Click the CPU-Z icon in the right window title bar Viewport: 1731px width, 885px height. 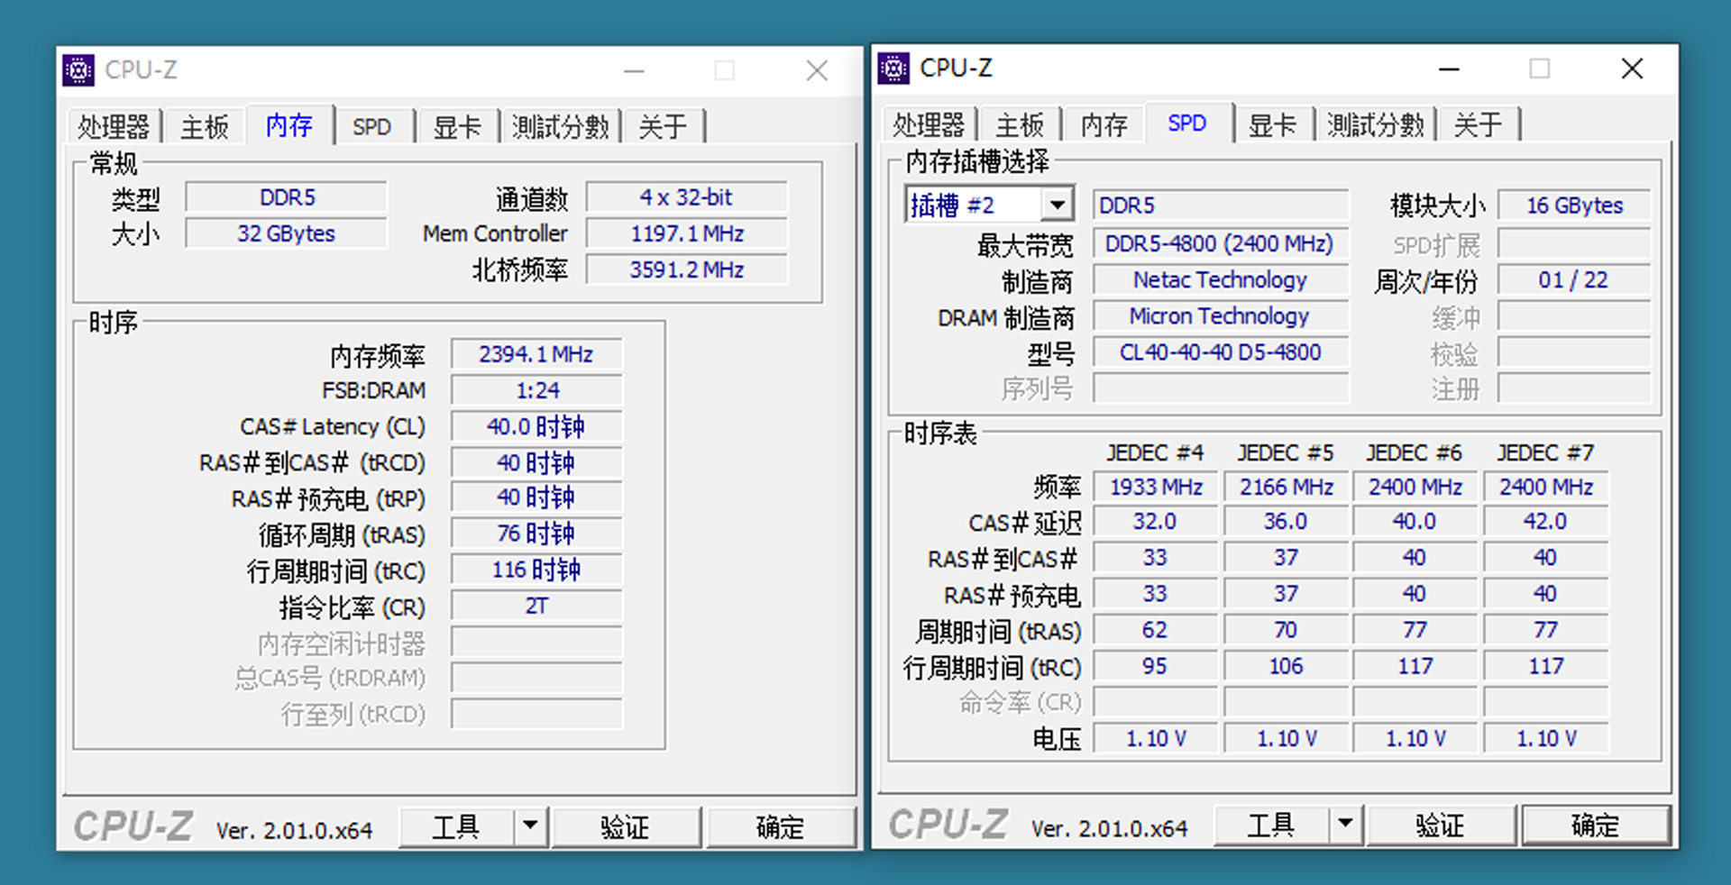893,68
